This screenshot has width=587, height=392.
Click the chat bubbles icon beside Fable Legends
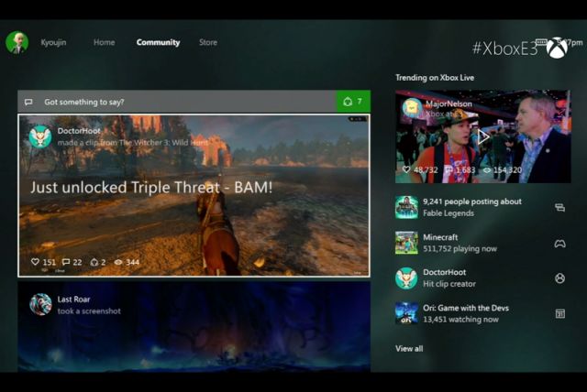point(560,207)
